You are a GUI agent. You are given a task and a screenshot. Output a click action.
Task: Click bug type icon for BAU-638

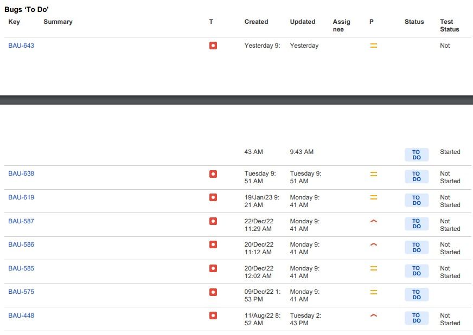(213, 174)
